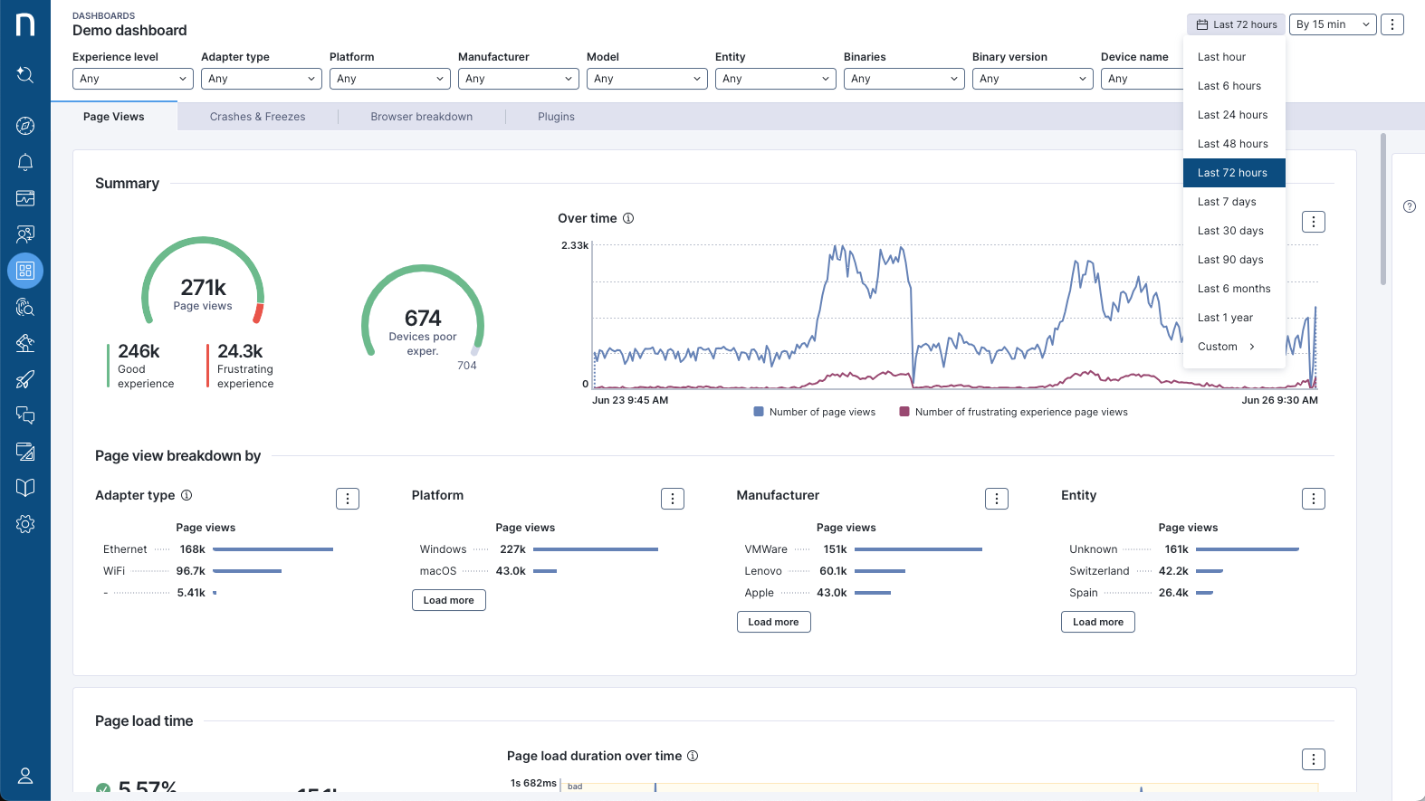This screenshot has width=1425, height=801.
Task: Click Load more under Entity
Action: point(1097,622)
